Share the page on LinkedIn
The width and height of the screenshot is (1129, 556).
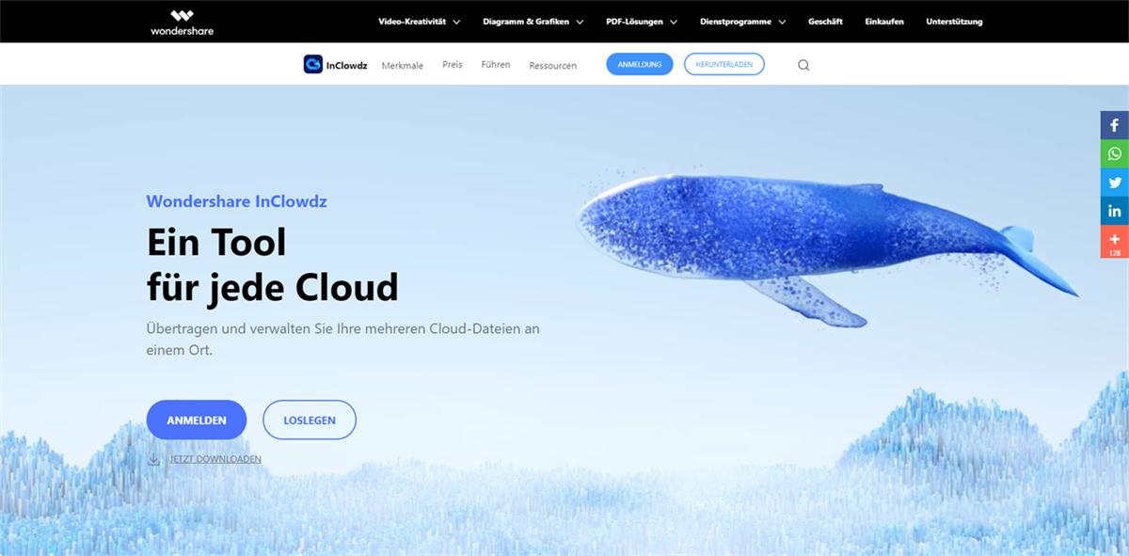coord(1115,211)
